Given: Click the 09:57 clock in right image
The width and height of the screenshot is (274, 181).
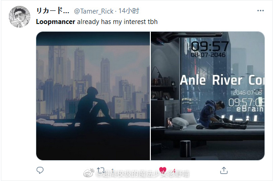Looking at the screenshot, I should click(x=210, y=46).
